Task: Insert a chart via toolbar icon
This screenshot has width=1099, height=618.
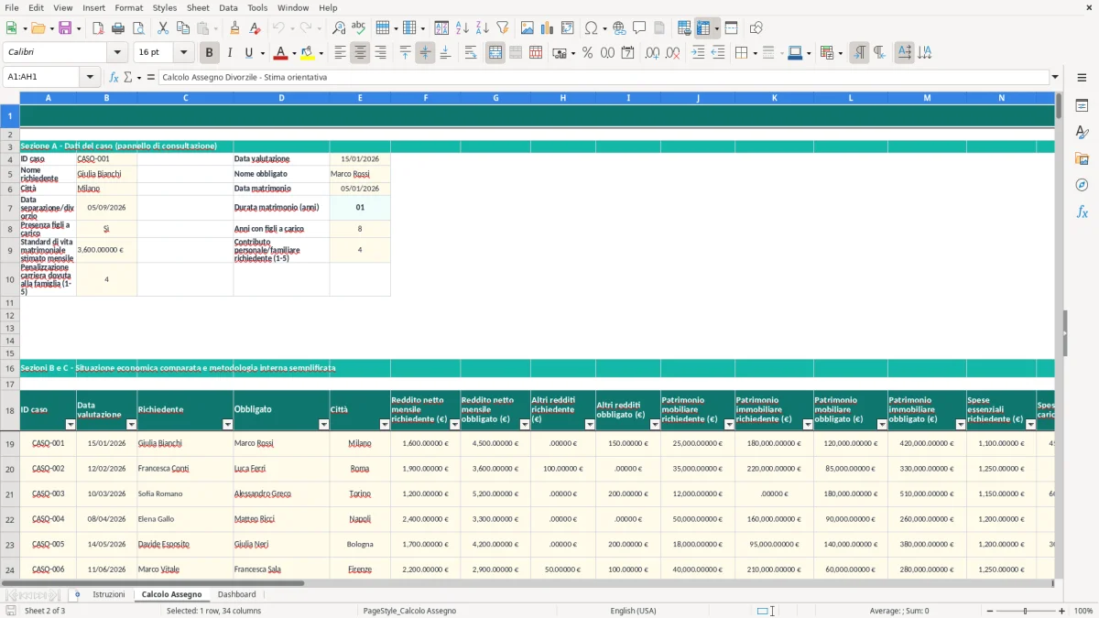Action: click(x=548, y=28)
